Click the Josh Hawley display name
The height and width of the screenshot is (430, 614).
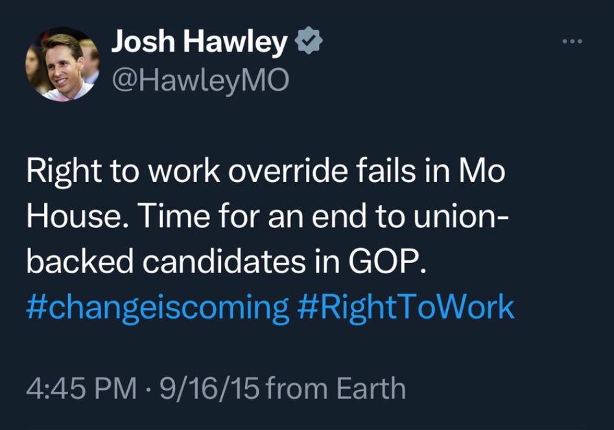(199, 43)
